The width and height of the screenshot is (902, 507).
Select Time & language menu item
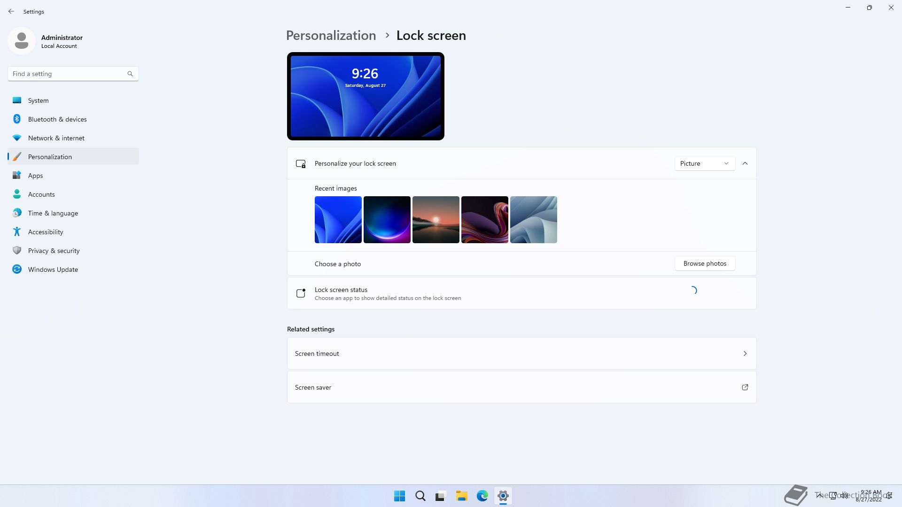[x=53, y=213]
